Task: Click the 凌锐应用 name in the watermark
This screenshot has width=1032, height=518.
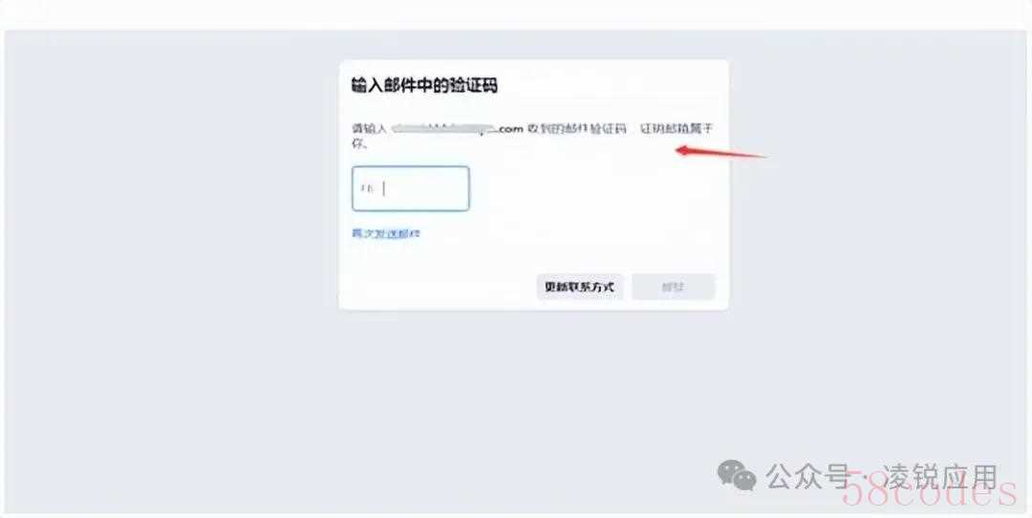Action: coord(941,477)
